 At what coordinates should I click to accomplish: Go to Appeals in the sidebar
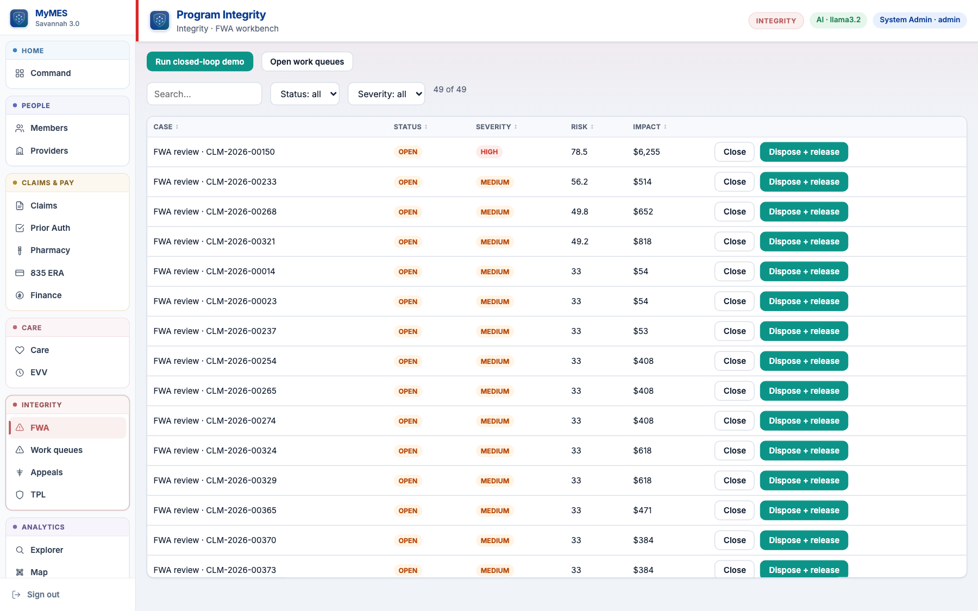point(67,473)
